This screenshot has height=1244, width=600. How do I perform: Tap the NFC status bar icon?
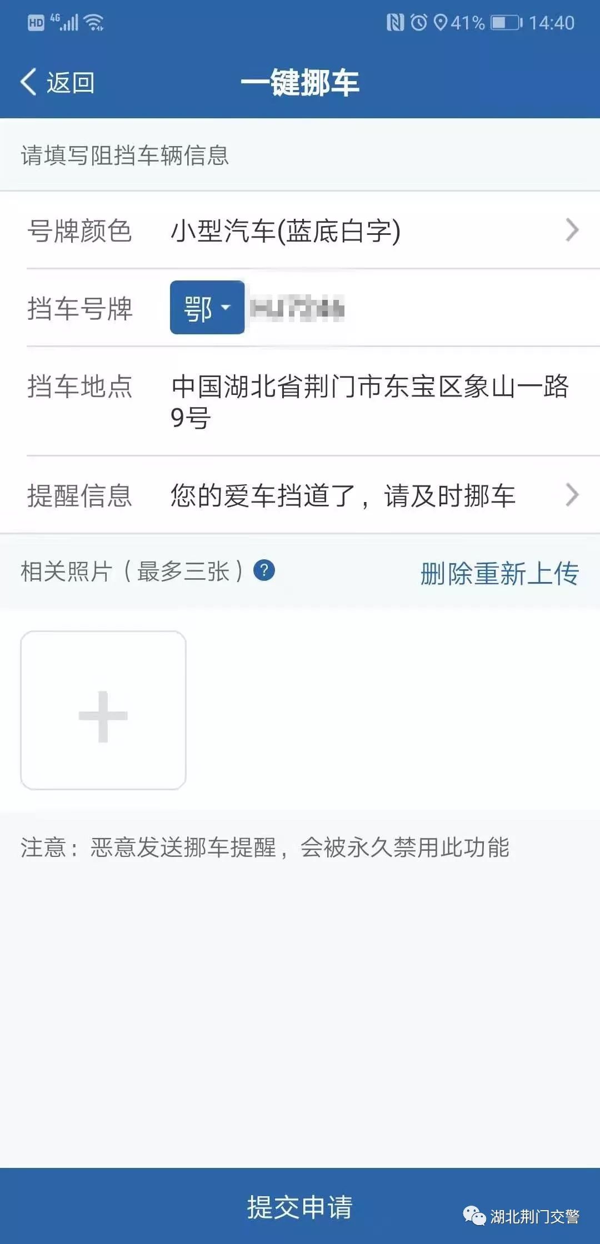pyautogui.click(x=395, y=23)
